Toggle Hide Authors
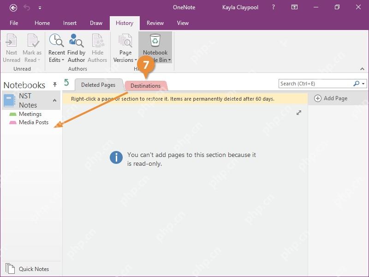This screenshot has height=277, width=369. [x=97, y=48]
